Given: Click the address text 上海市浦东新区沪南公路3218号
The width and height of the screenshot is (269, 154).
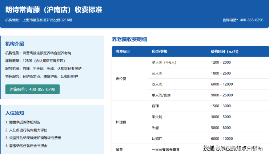Looking at the screenshot, I should point(47,20).
